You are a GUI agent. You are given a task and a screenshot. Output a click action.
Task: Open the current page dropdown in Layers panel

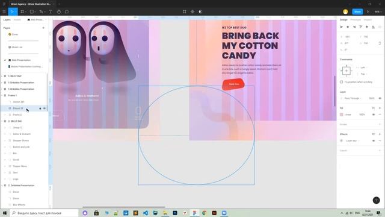click(x=37, y=20)
